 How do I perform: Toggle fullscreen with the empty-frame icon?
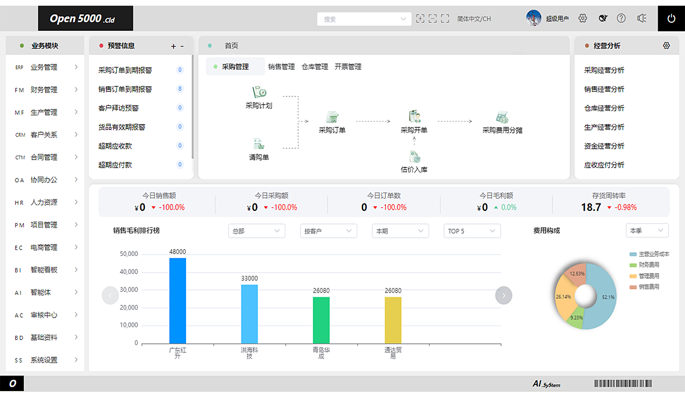tap(445, 18)
